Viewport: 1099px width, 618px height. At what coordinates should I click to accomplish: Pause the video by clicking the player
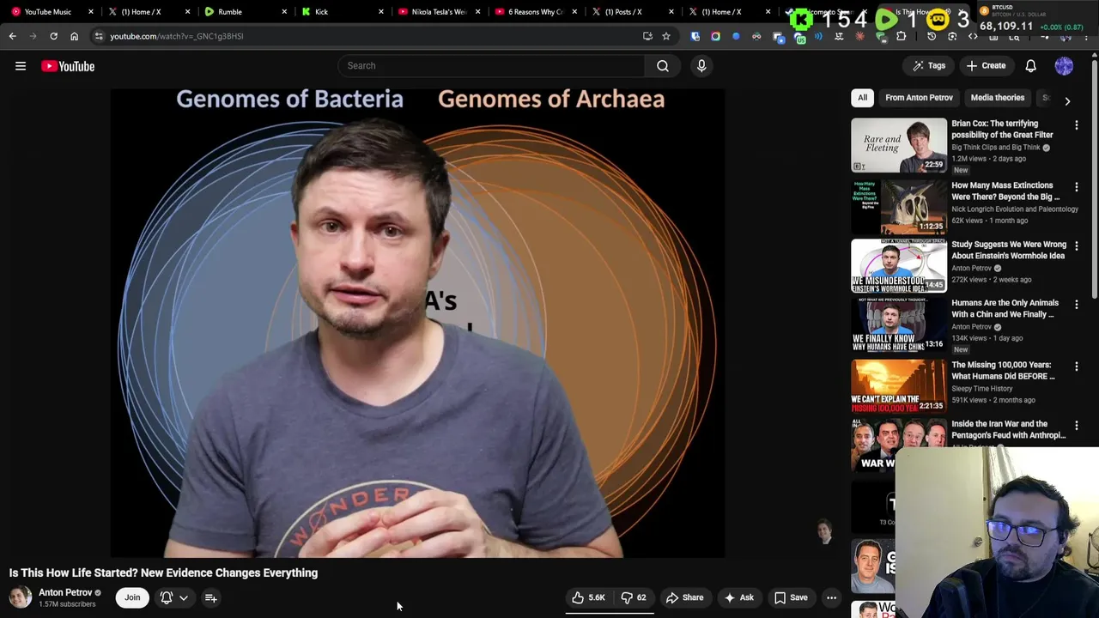417,322
